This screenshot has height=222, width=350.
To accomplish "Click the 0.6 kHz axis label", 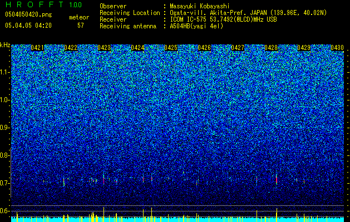I will pos(4,211).
